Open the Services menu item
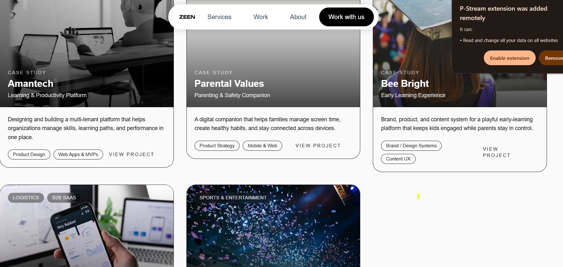563x267 pixels. tap(219, 17)
